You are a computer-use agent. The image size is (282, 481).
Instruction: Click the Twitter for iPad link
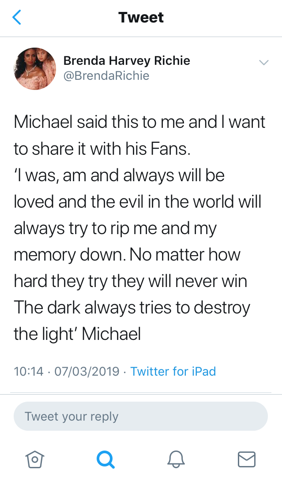click(x=173, y=371)
